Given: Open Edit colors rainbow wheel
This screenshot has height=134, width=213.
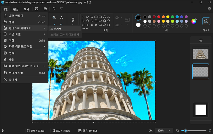Looking at the screenshot, I should 194,21.
